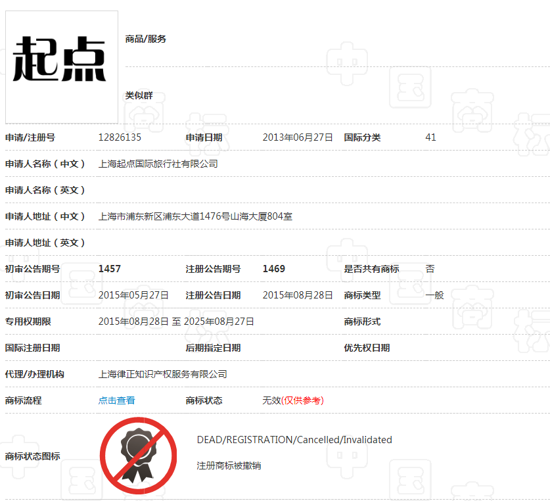
Task: Click the 点击查看 trademark process link
Action: 116,400
